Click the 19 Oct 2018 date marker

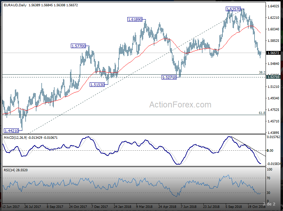click(x=257, y=206)
